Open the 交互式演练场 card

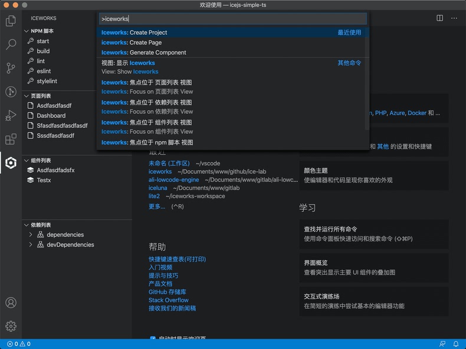374,301
